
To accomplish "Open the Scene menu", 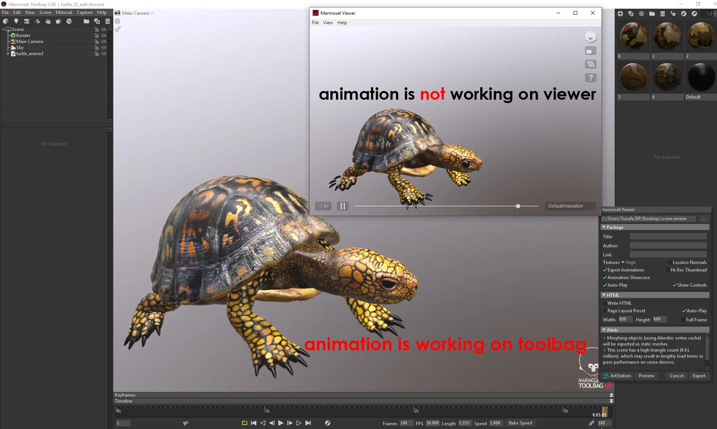I will [x=45, y=12].
